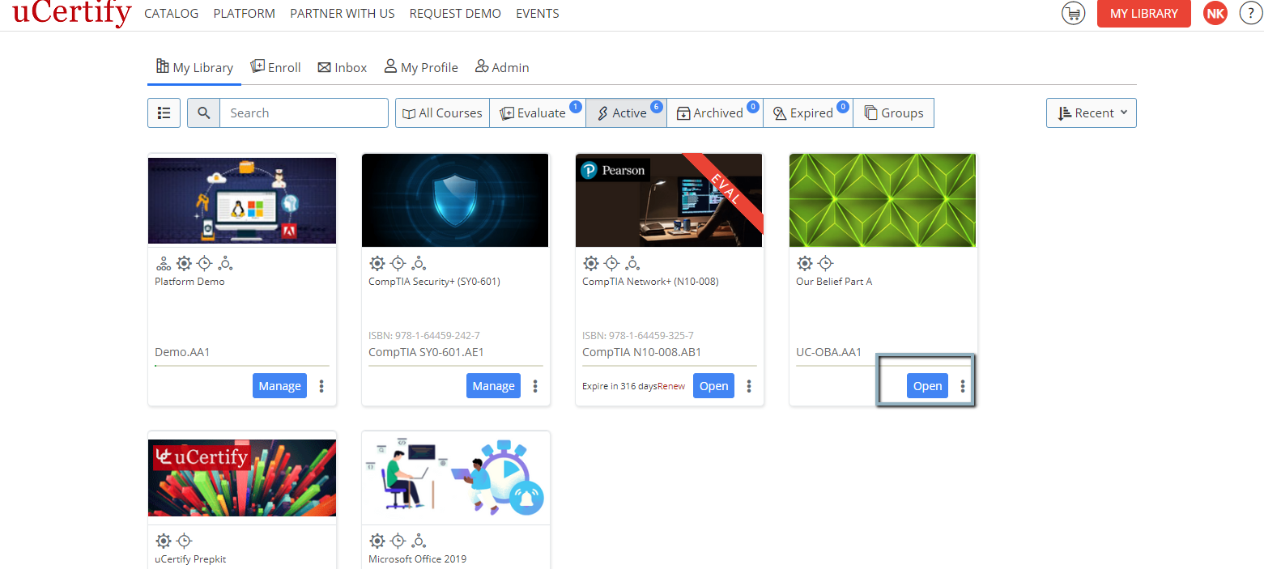Click gear icon on Microsoft Office 2019 card
Viewport: 1264px width, 569px height.
(x=377, y=541)
